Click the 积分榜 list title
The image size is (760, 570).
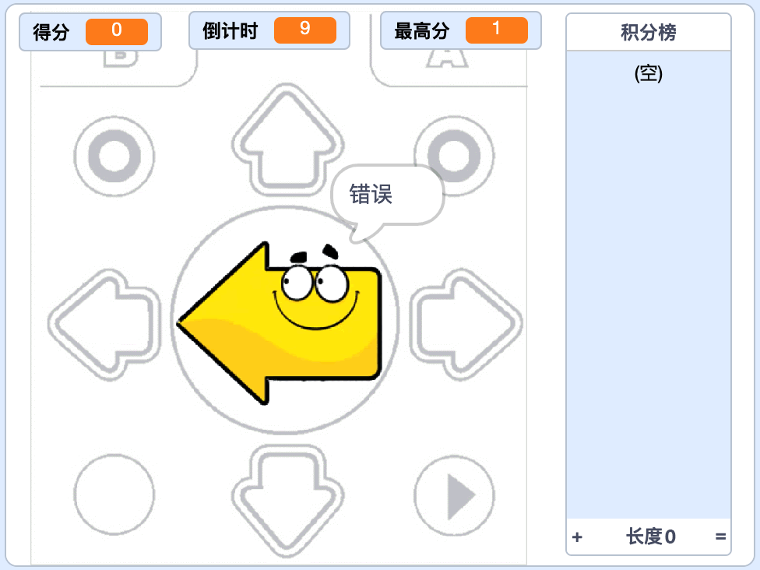(x=649, y=33)
